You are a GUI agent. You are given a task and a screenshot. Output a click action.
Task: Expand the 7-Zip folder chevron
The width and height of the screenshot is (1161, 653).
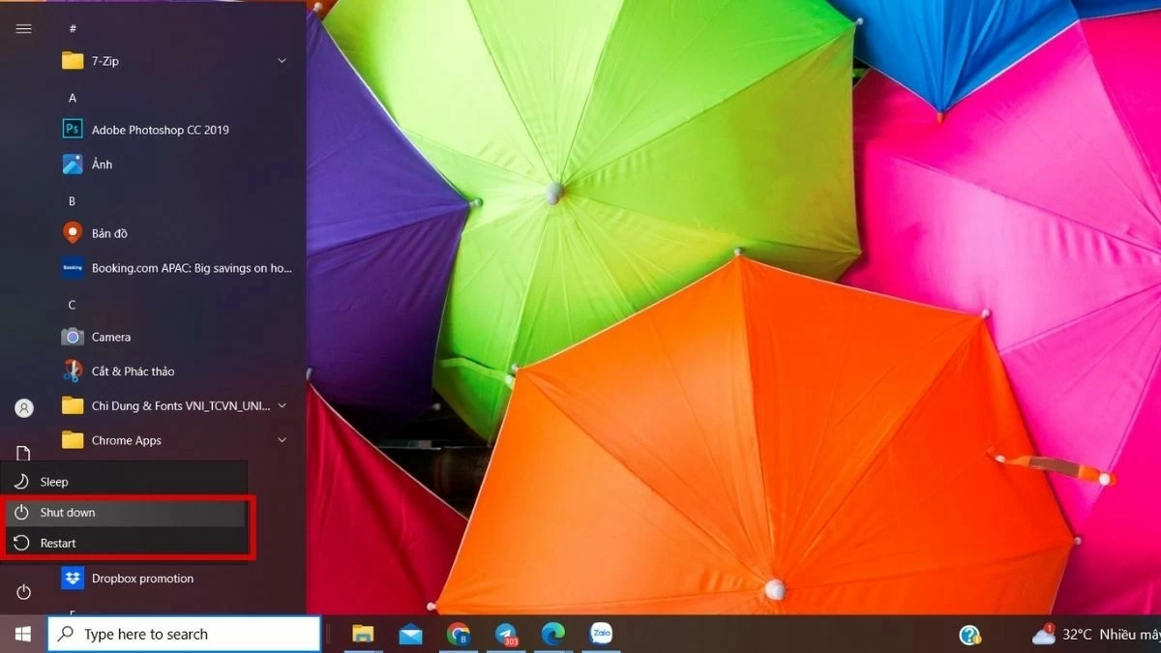(x=282, y=61)
